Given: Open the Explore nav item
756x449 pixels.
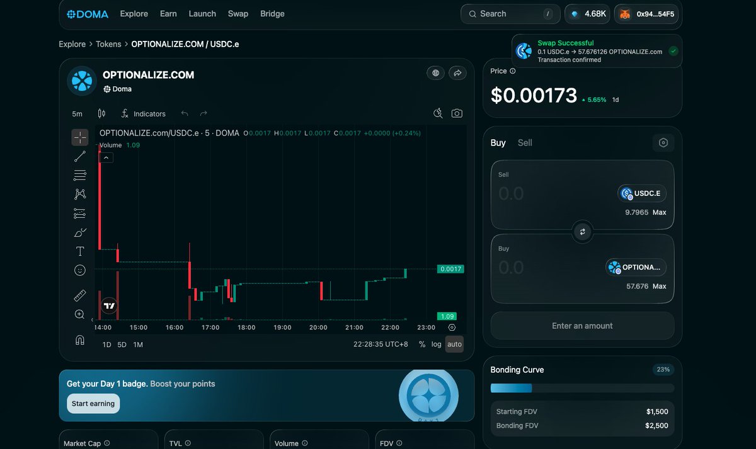Looking at the screenshot, I should [x=134, y=14].
